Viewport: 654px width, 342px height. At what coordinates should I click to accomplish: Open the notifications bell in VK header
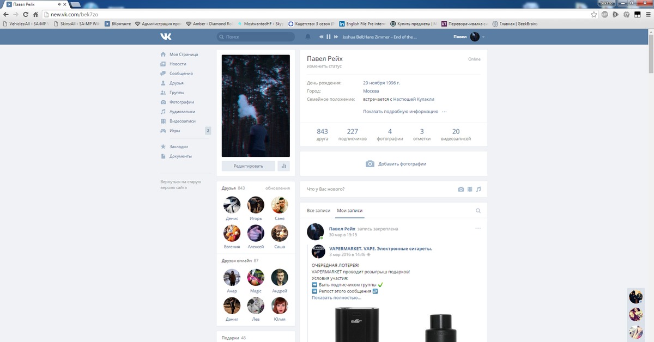[x=308, y=37]
